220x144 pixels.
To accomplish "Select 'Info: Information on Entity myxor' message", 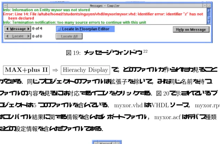I will (46, 10).
